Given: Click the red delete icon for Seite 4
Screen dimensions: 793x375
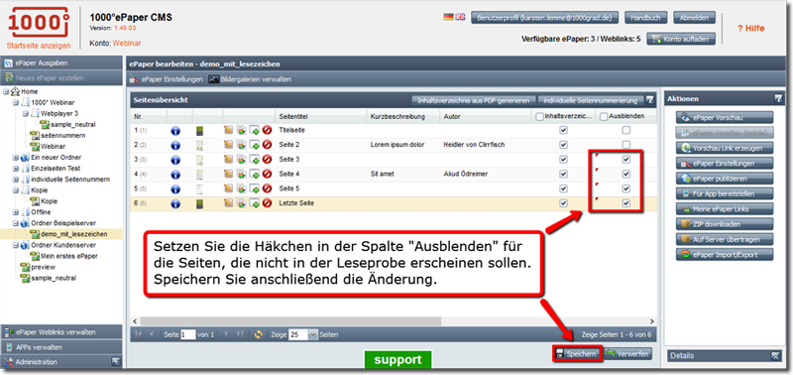Looking at the screenshot, I should [x=267, y=174].
